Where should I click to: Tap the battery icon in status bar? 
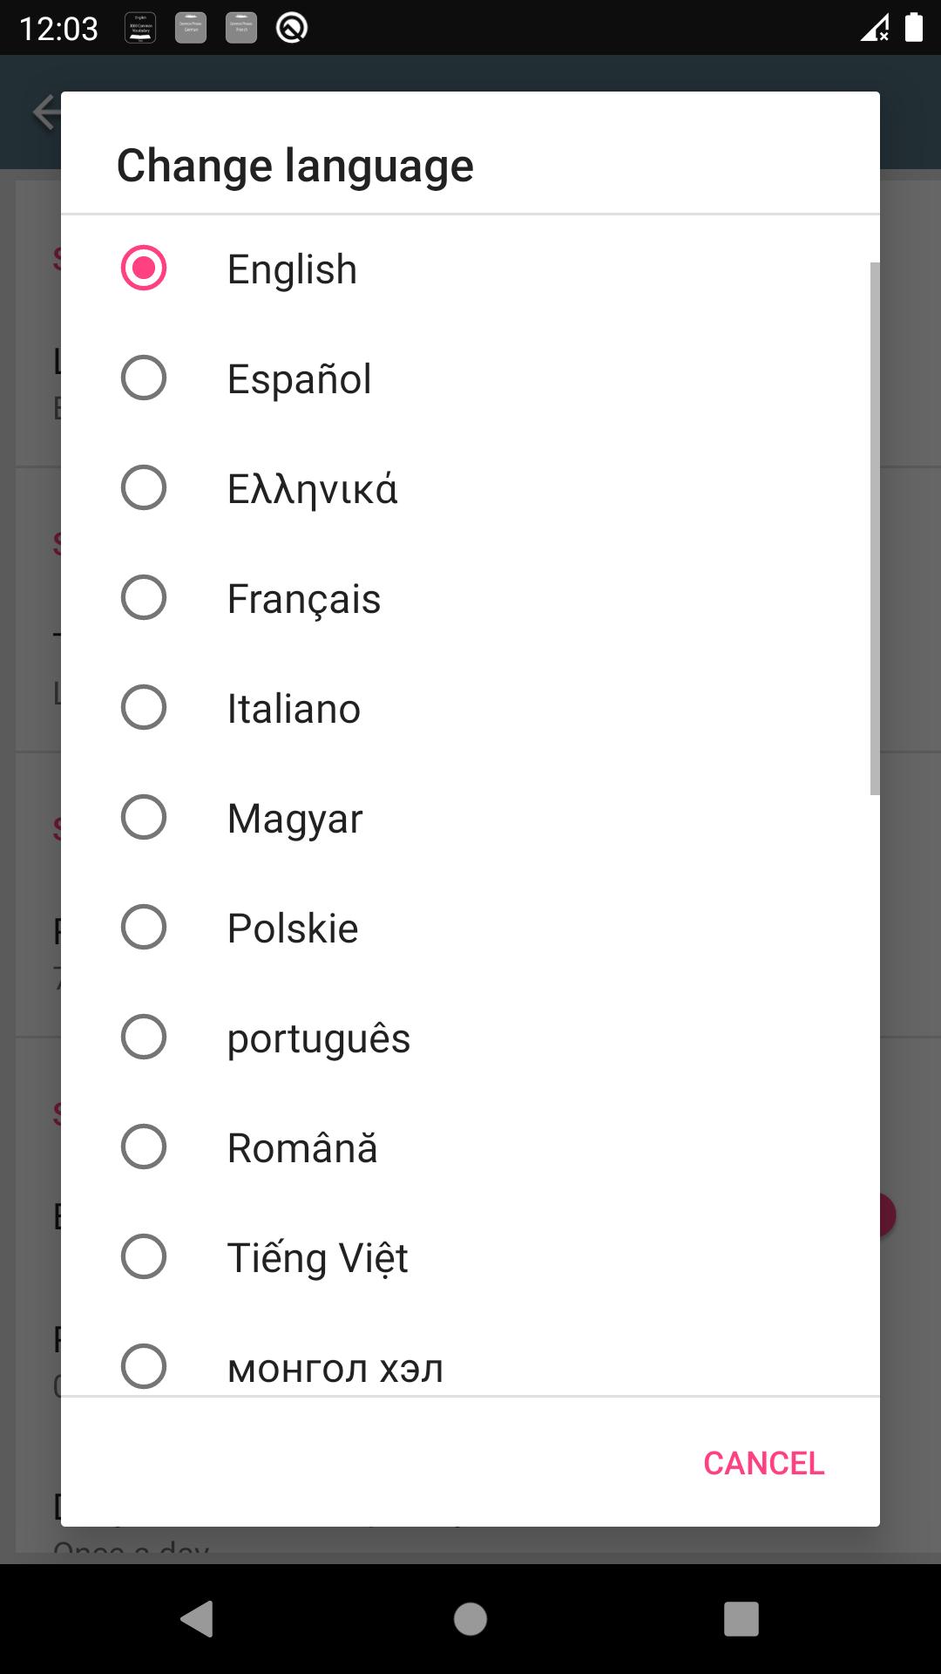pos(913,27)
